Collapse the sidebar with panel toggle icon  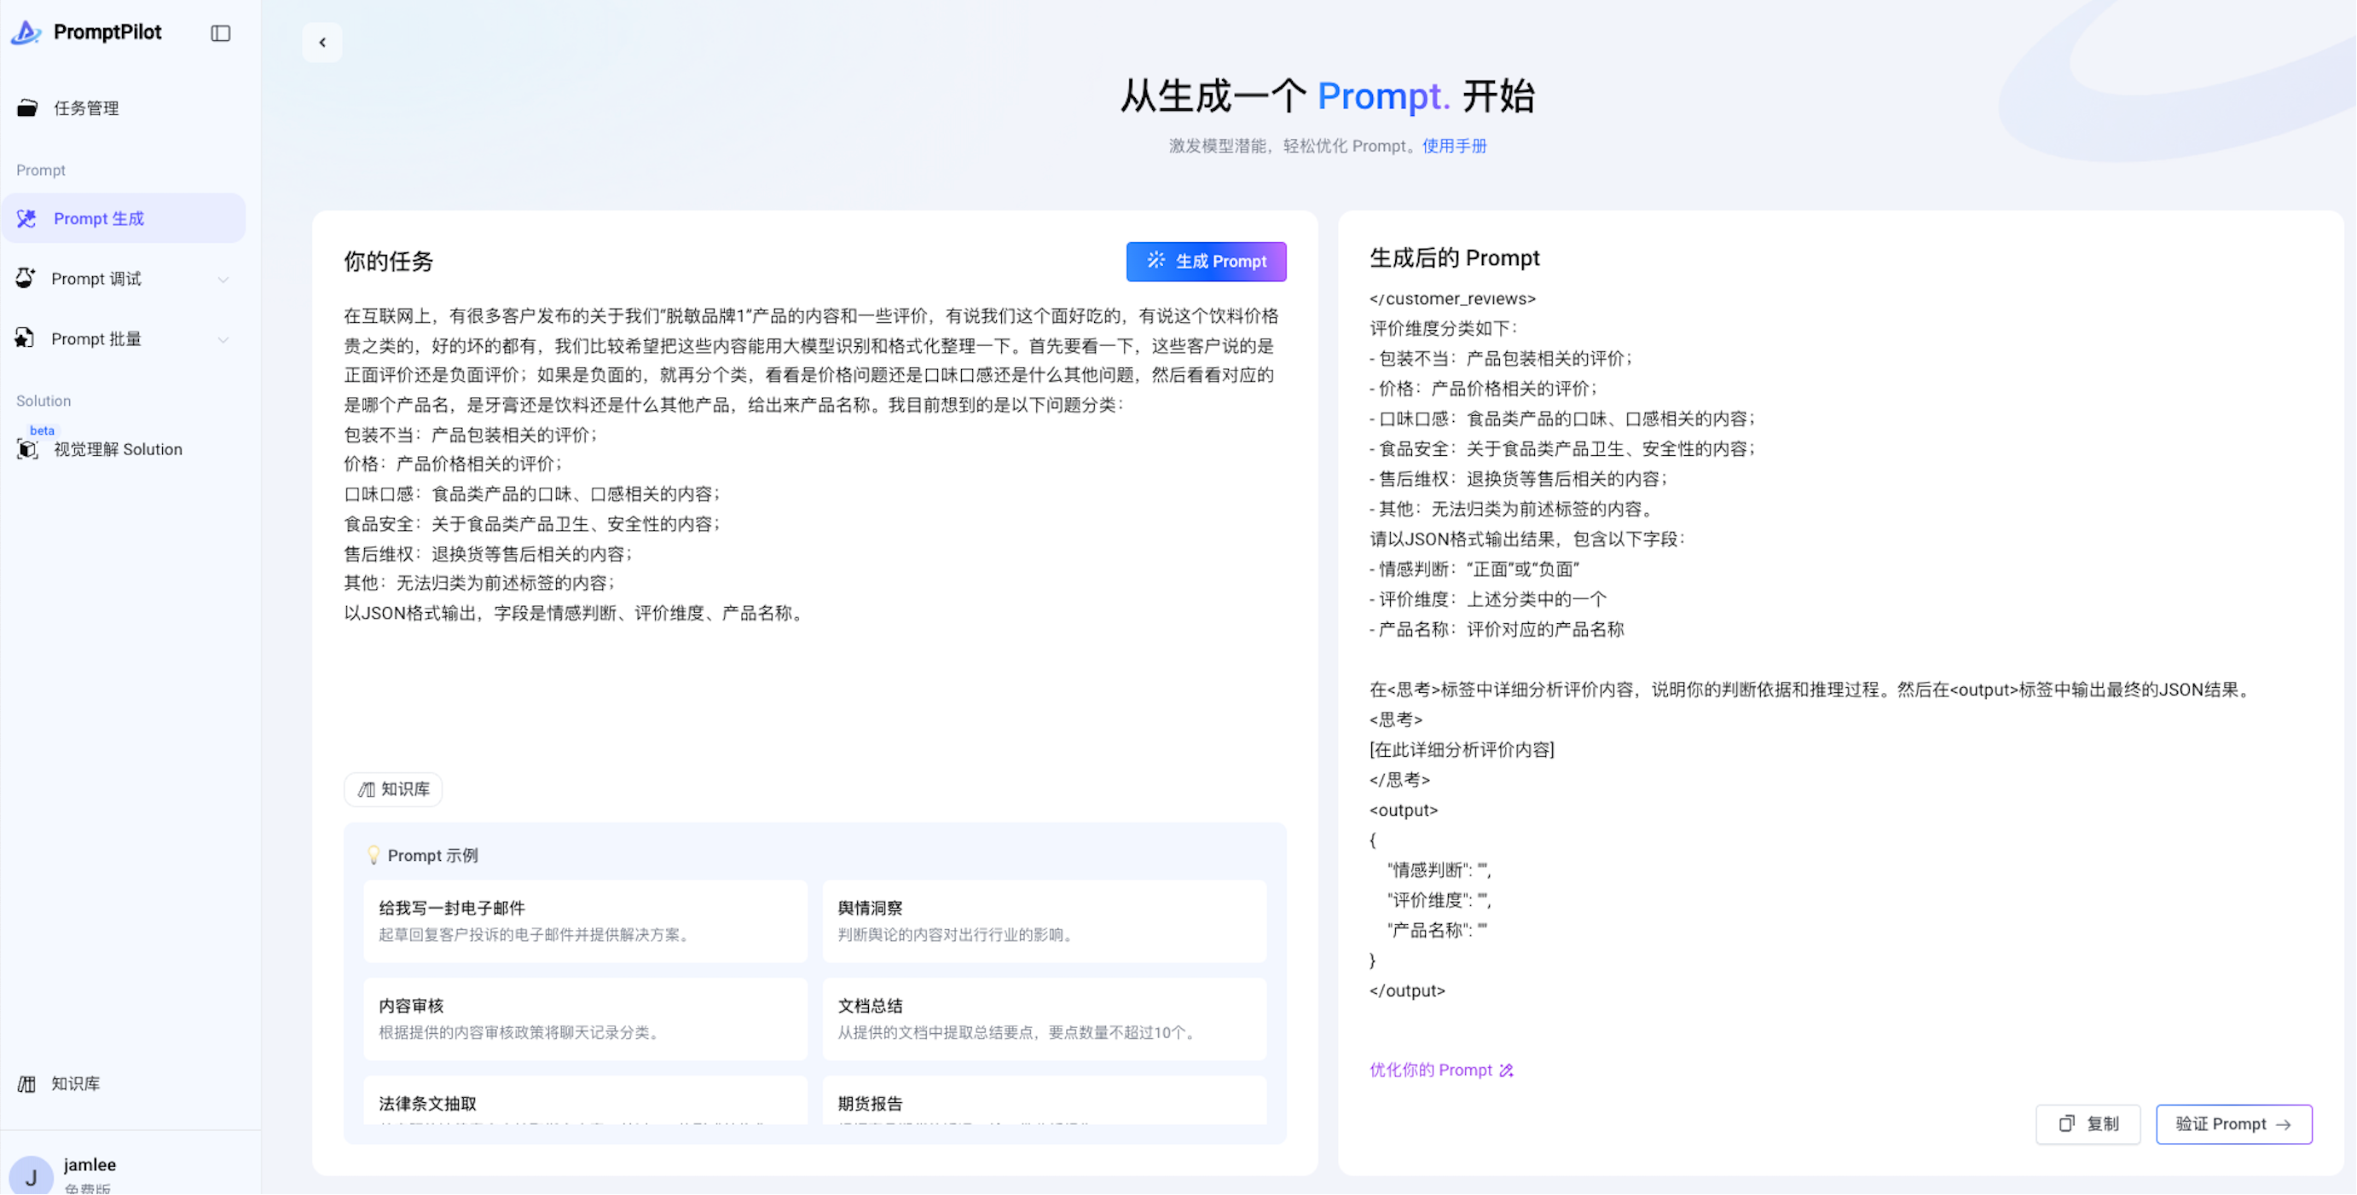point(221,33)
